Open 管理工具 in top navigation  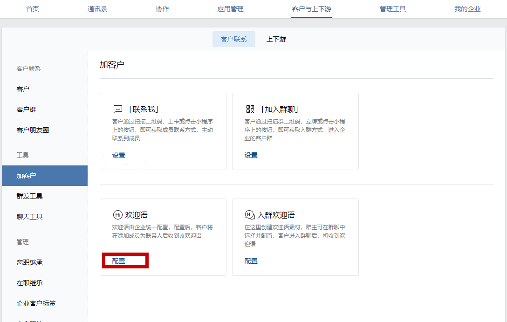[393, 9]
